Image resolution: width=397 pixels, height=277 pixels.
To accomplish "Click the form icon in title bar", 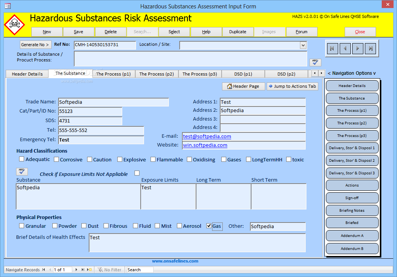I will pyautogui.click(x=8, y=6).
